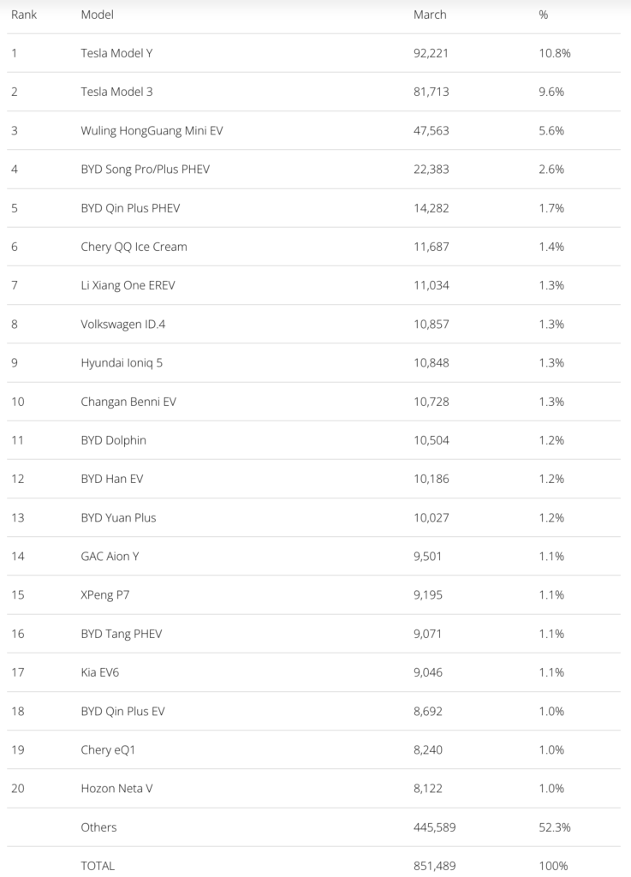Viewport: 631px width, 877px height.
Task: Click Chery QQ Ice Cream model name
Action: (134, 247)
